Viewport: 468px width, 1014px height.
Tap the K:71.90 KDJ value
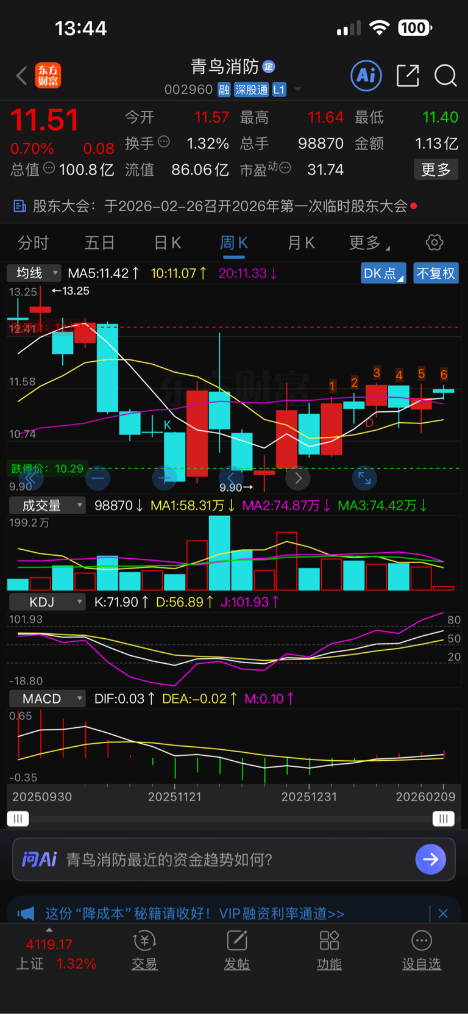[x=121, y=602]
